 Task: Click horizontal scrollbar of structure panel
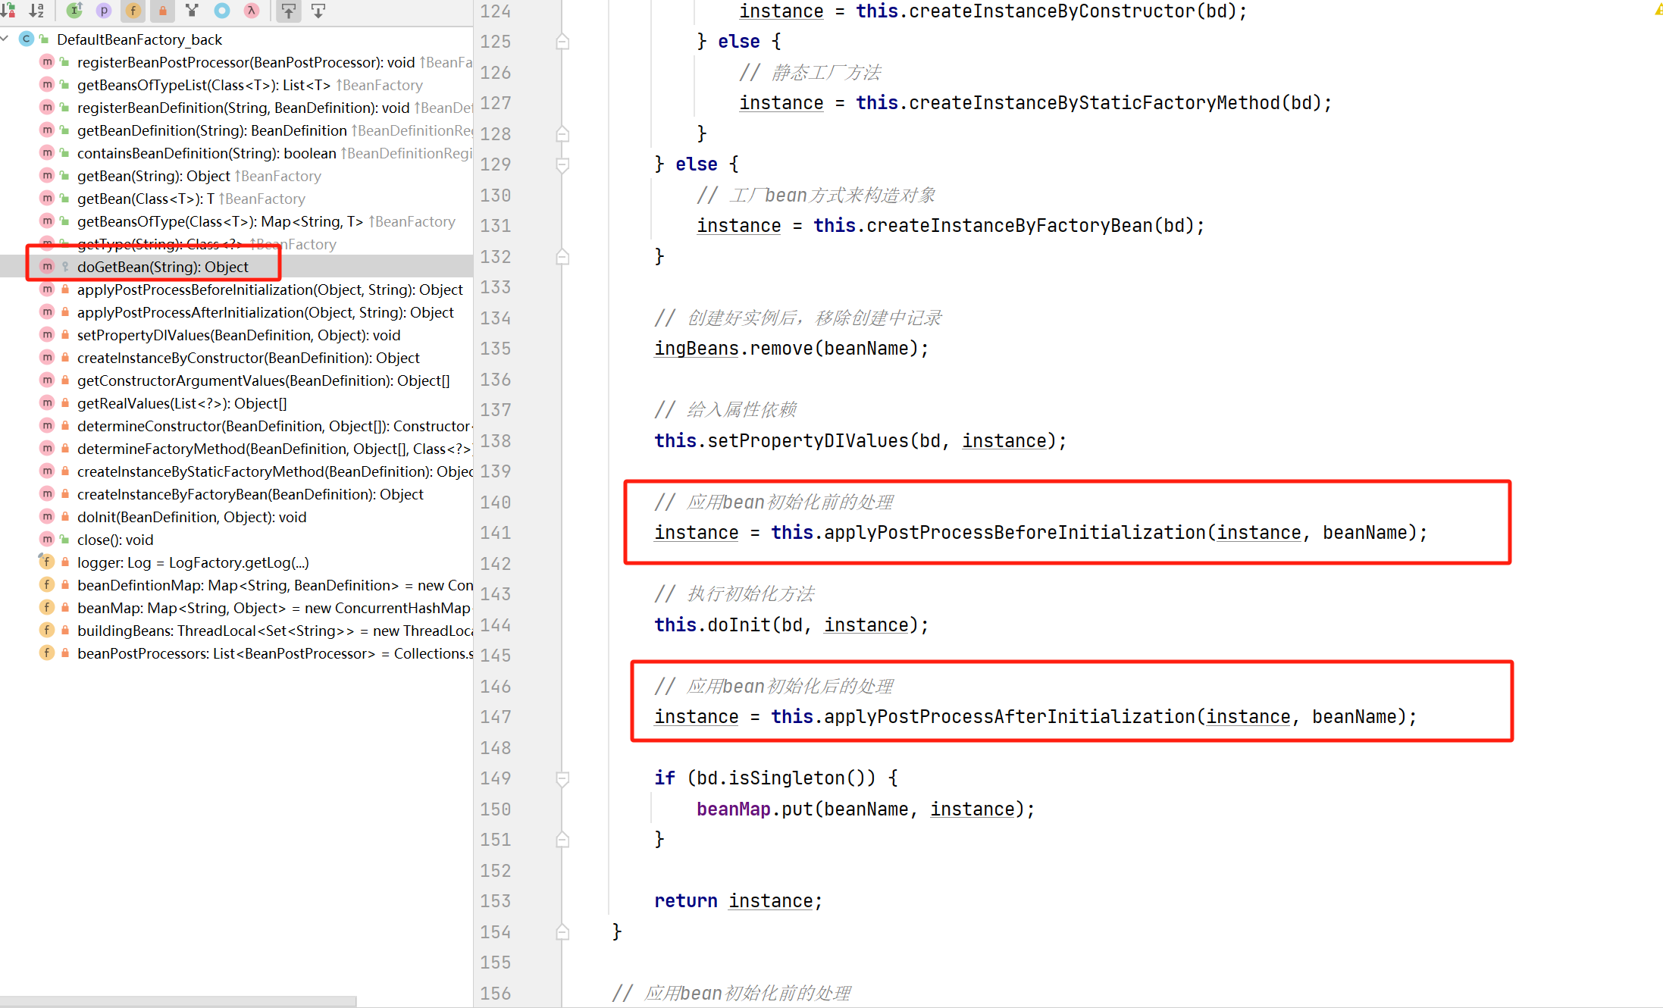pyautogui.click(x=177, y=1001)
